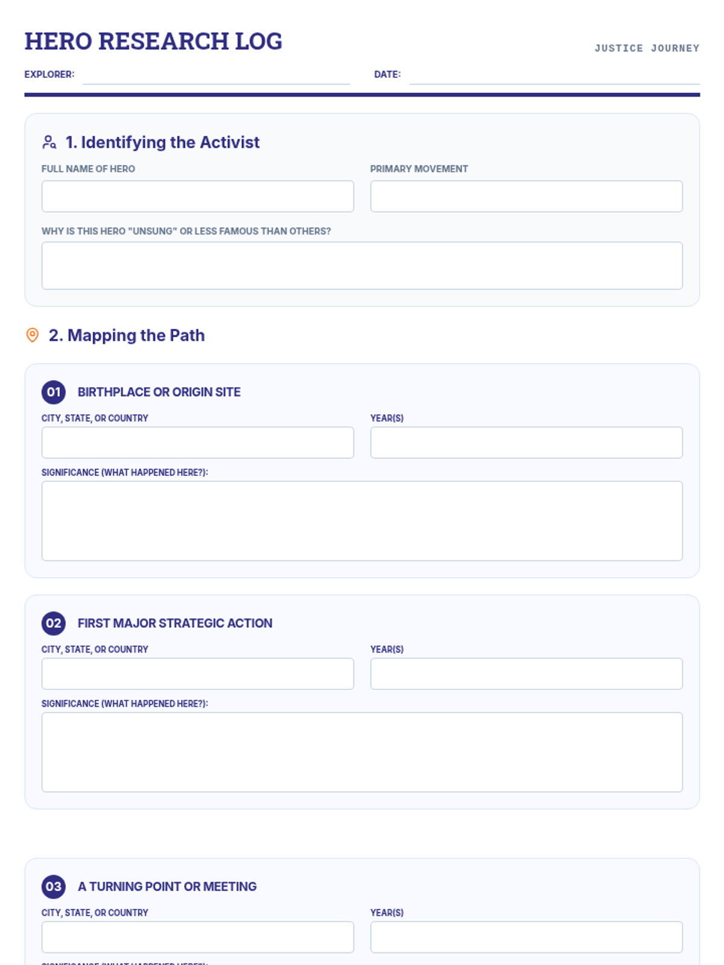Screen dimensions: 724x965
Task: Click the 03 numbered circle badge
Action: tap(53, 887)
